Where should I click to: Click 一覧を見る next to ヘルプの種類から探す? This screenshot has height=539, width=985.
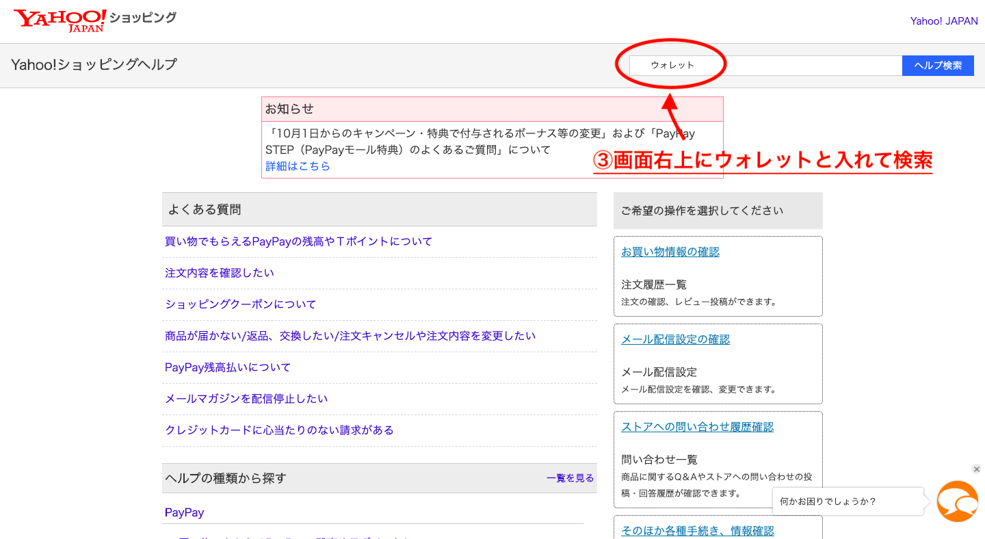tap(570, 478)
